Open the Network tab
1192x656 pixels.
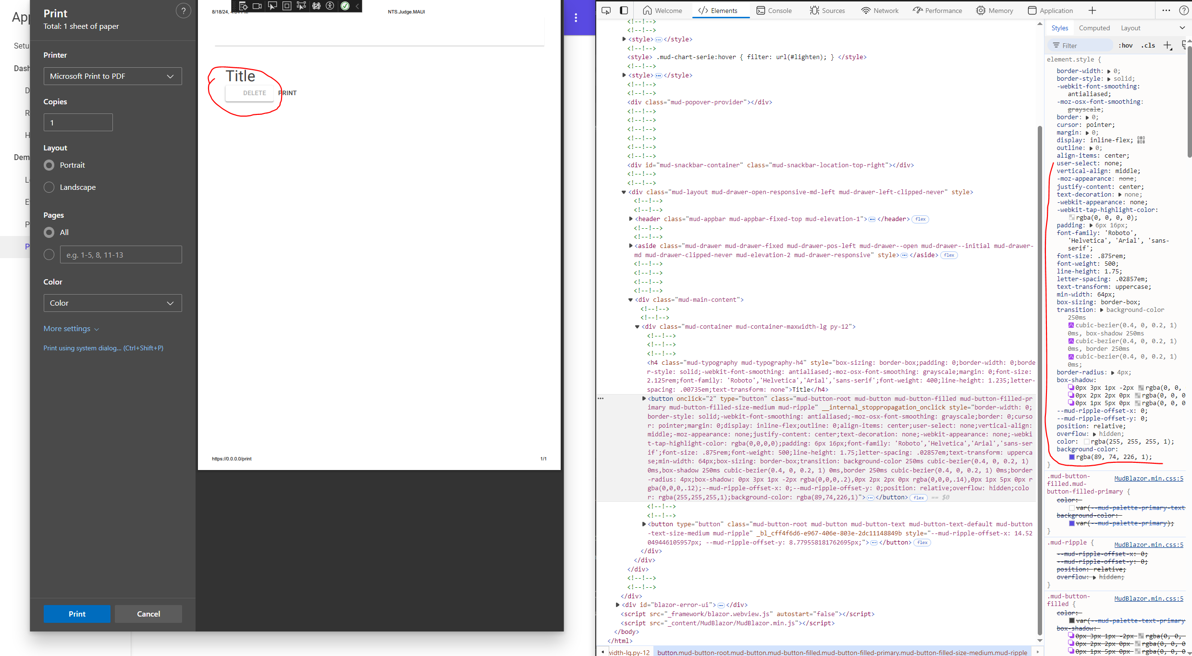(x=880, y=11)
